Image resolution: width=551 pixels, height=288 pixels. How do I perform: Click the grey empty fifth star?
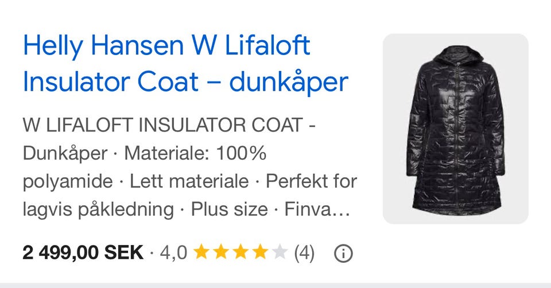coord(280,252)
